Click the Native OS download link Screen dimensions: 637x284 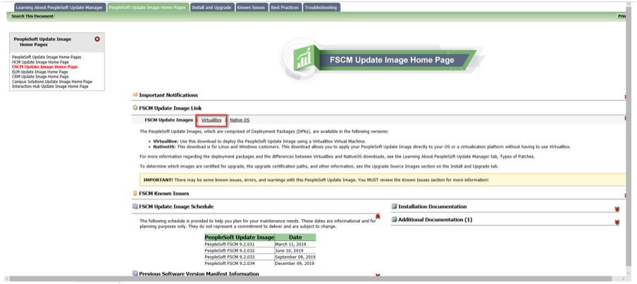point(240,121)
